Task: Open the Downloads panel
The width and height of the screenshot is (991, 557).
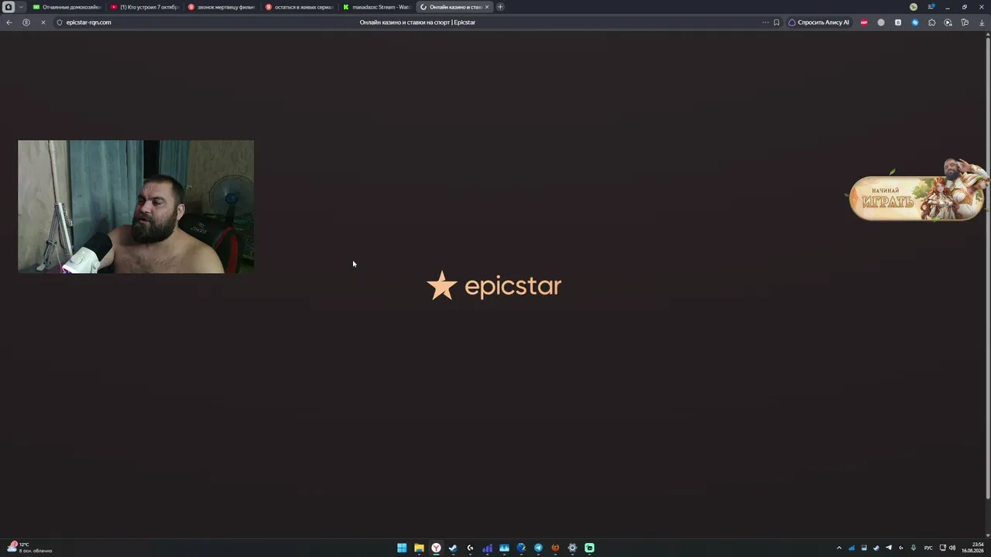Action: pos(982,22)
